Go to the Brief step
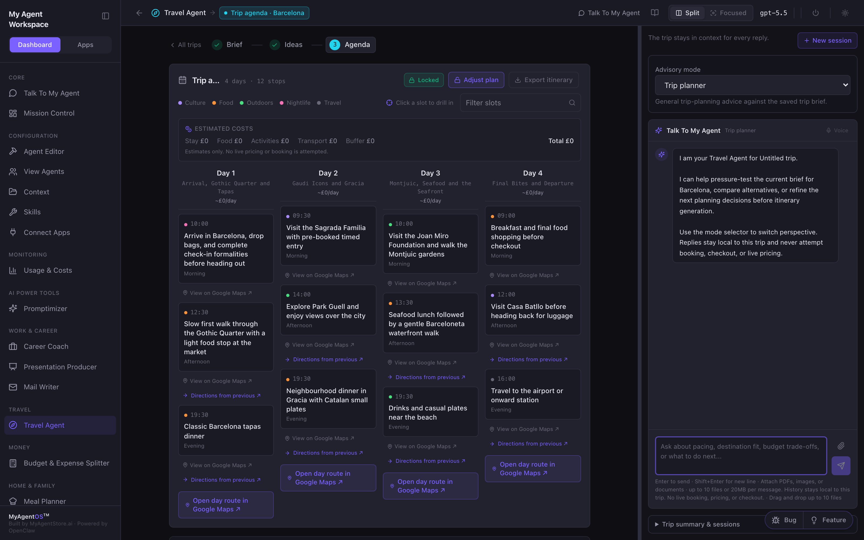Screen dimensions: 864x540 pos(227,45)
